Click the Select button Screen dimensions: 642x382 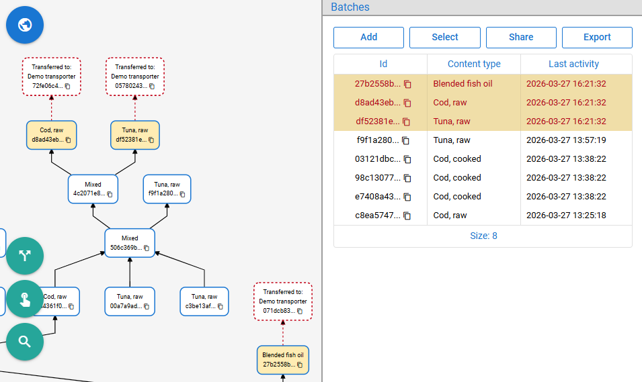[444, 37]
